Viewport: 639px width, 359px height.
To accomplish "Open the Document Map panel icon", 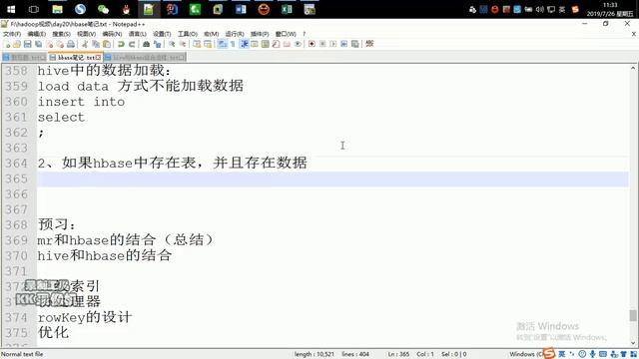I will [266, 44].
